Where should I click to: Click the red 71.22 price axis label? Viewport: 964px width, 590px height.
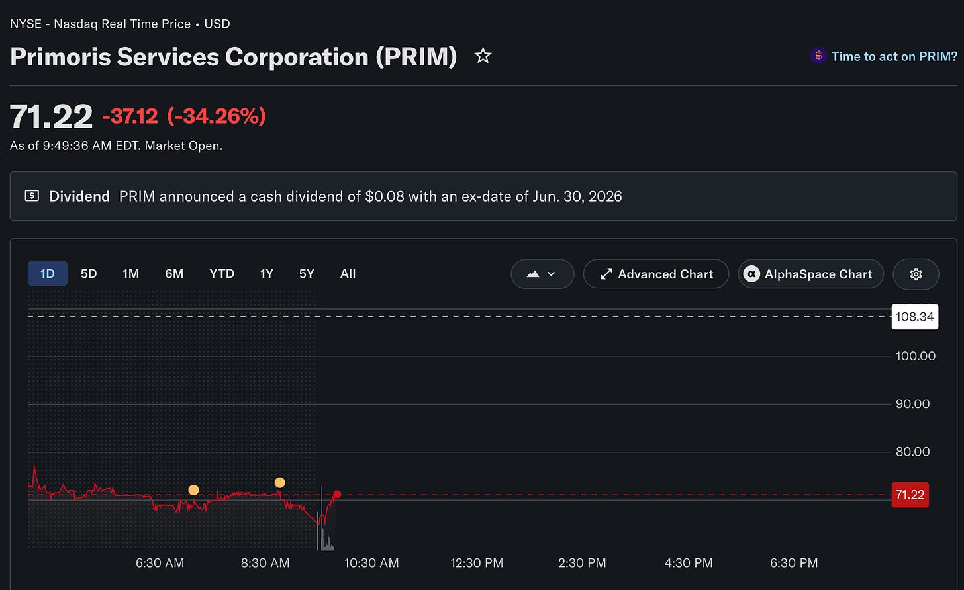click(x=910, y=495)
